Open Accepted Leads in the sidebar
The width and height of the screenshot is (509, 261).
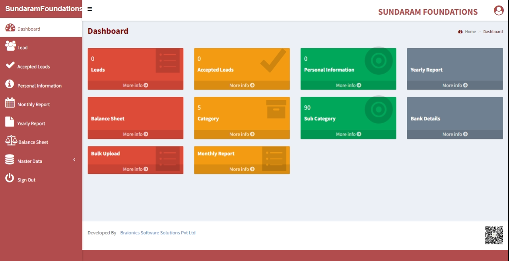coord(34,67)
